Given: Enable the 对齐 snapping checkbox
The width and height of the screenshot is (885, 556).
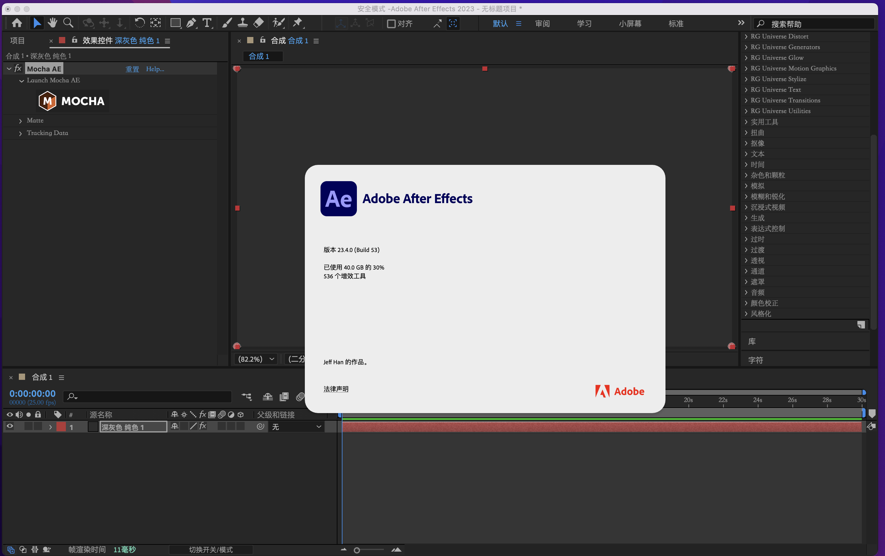Looking at the screenshot, I should coord(391,24).
